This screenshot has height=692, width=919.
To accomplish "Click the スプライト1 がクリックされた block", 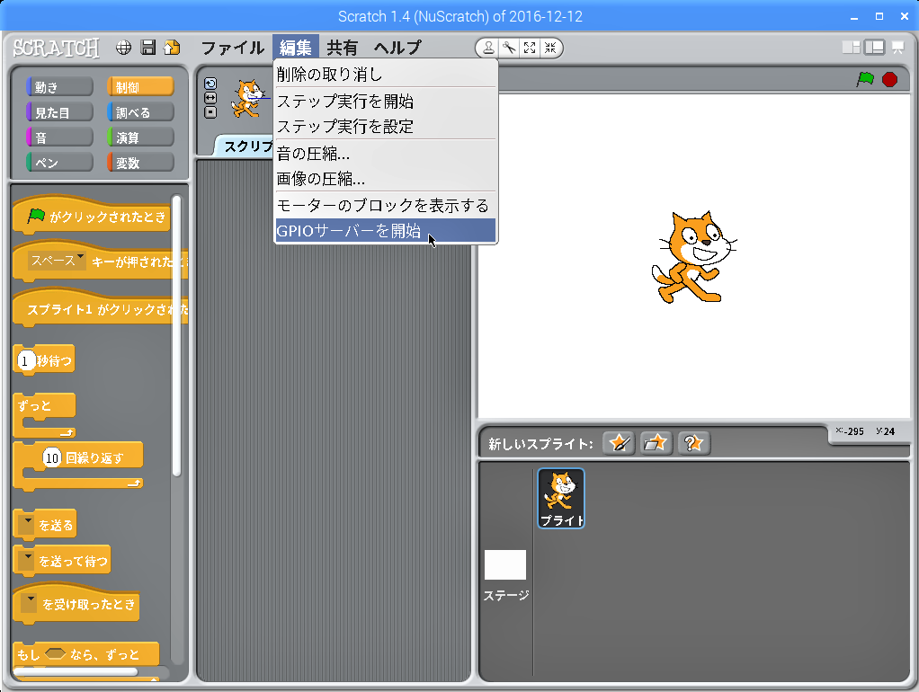I will coord(100,307).
